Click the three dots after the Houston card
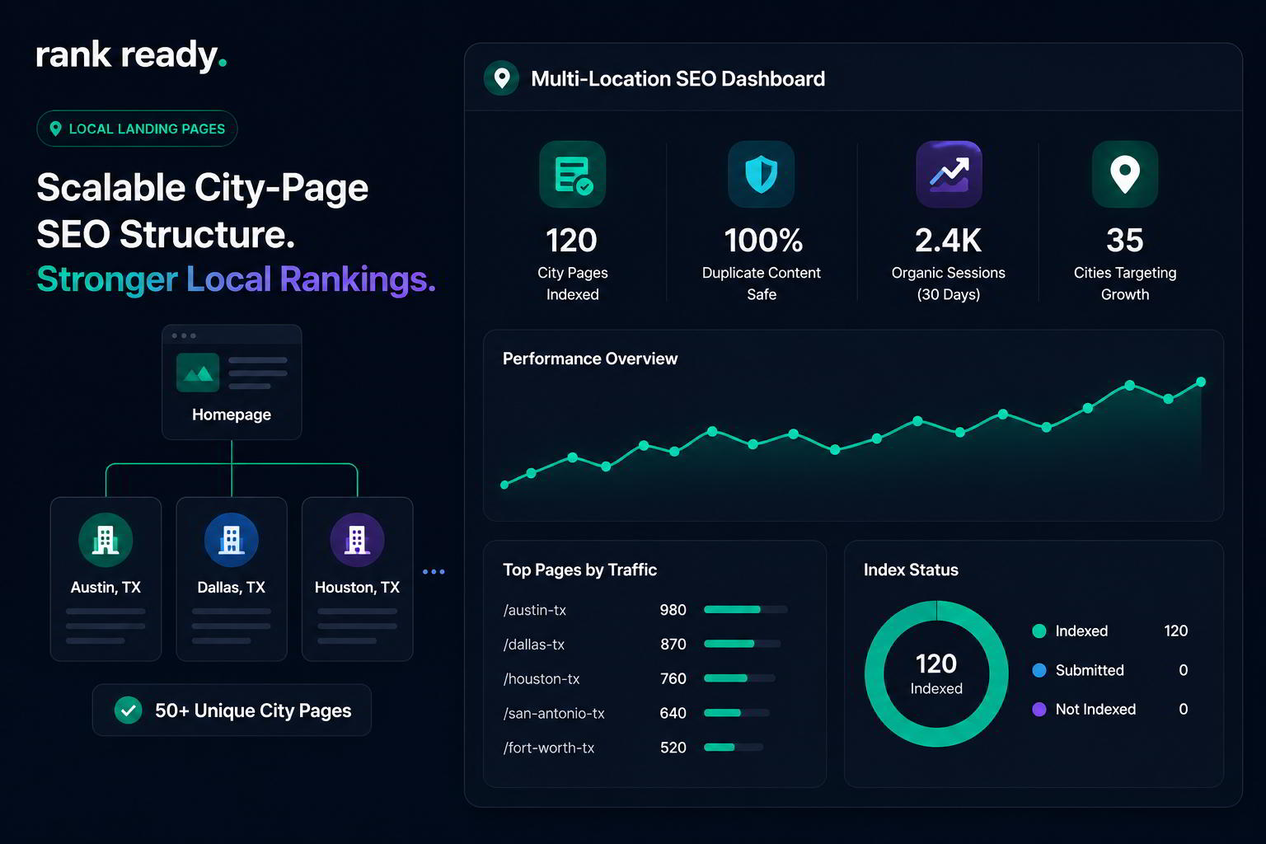This screenshot has width=1266, height=844. coord(434,571)
